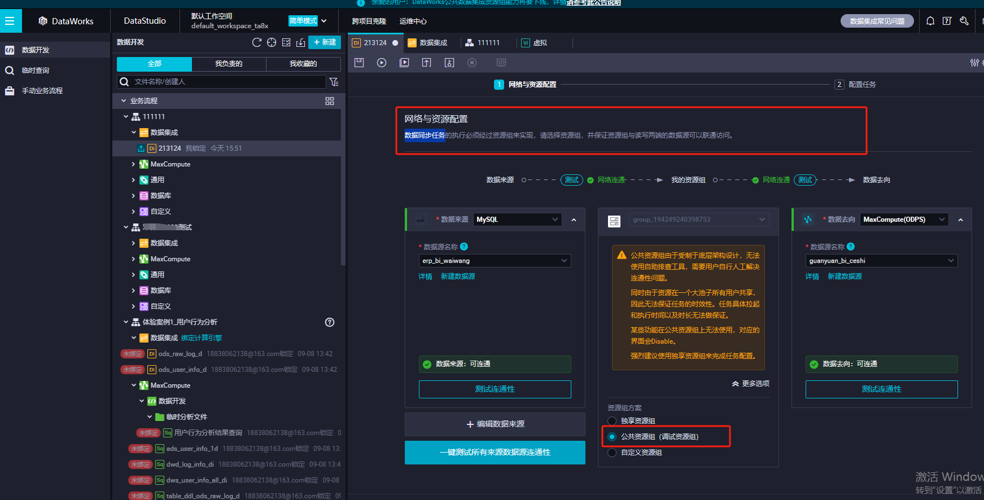This screenshot has width=984, height=500.
Task: Run the task with the play icon
Action: pos(382,63)
